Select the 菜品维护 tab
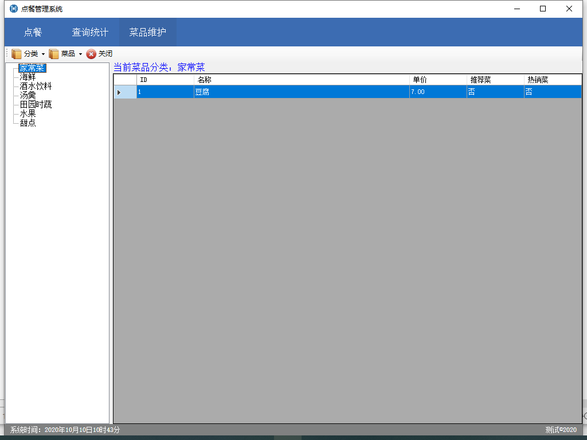Image resolution: width=587 pixels, height=440 pixels. point(147,32)
